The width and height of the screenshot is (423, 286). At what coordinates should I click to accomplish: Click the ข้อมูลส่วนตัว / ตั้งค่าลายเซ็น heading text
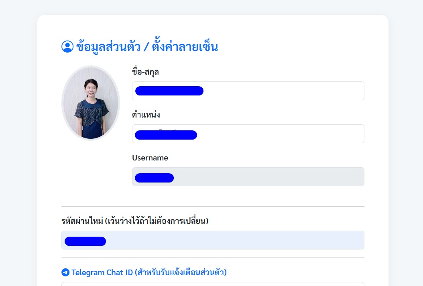pyautogui.click(x=147, y=47)
